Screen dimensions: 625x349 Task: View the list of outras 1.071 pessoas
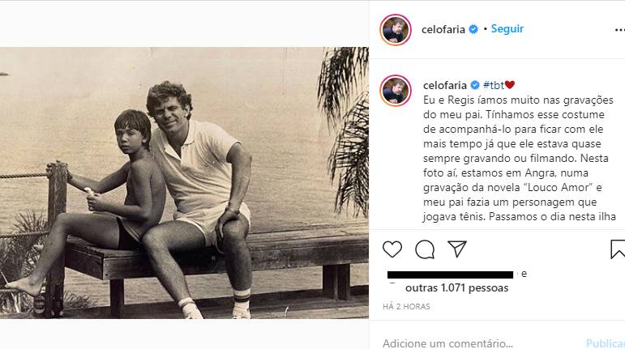click(456, 287)
